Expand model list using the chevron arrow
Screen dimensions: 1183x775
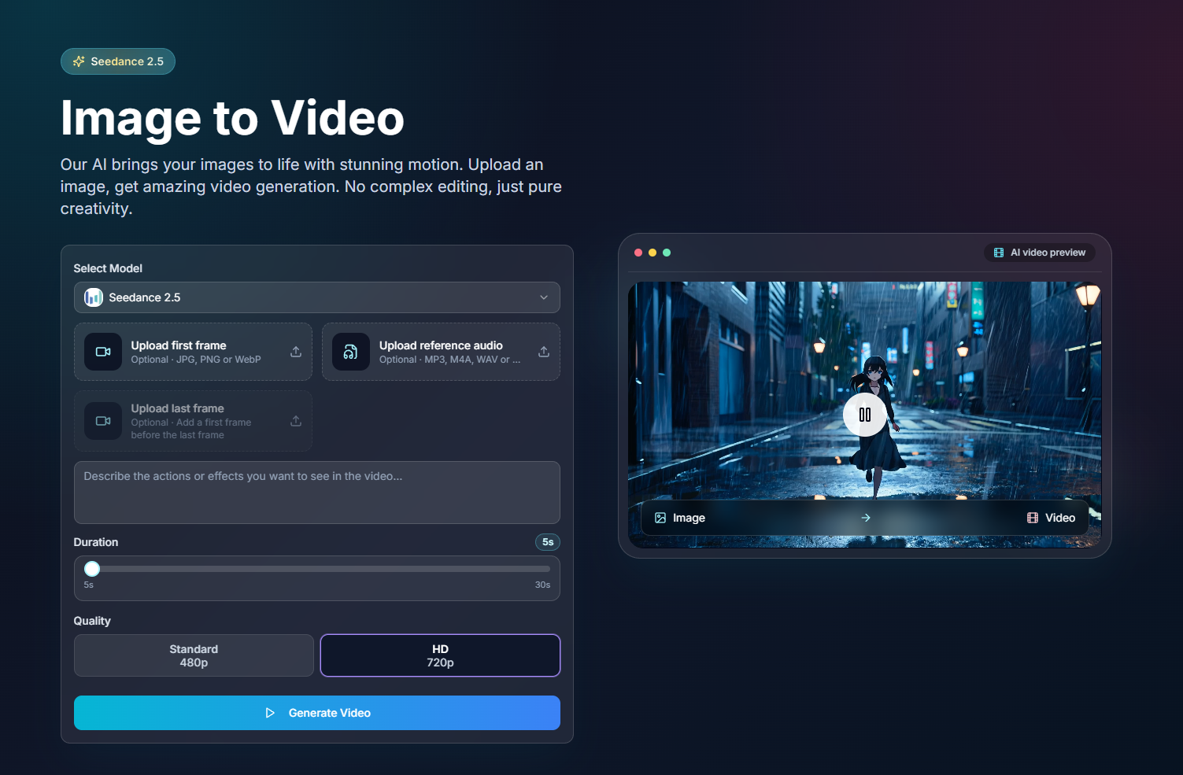coord(544,297)
